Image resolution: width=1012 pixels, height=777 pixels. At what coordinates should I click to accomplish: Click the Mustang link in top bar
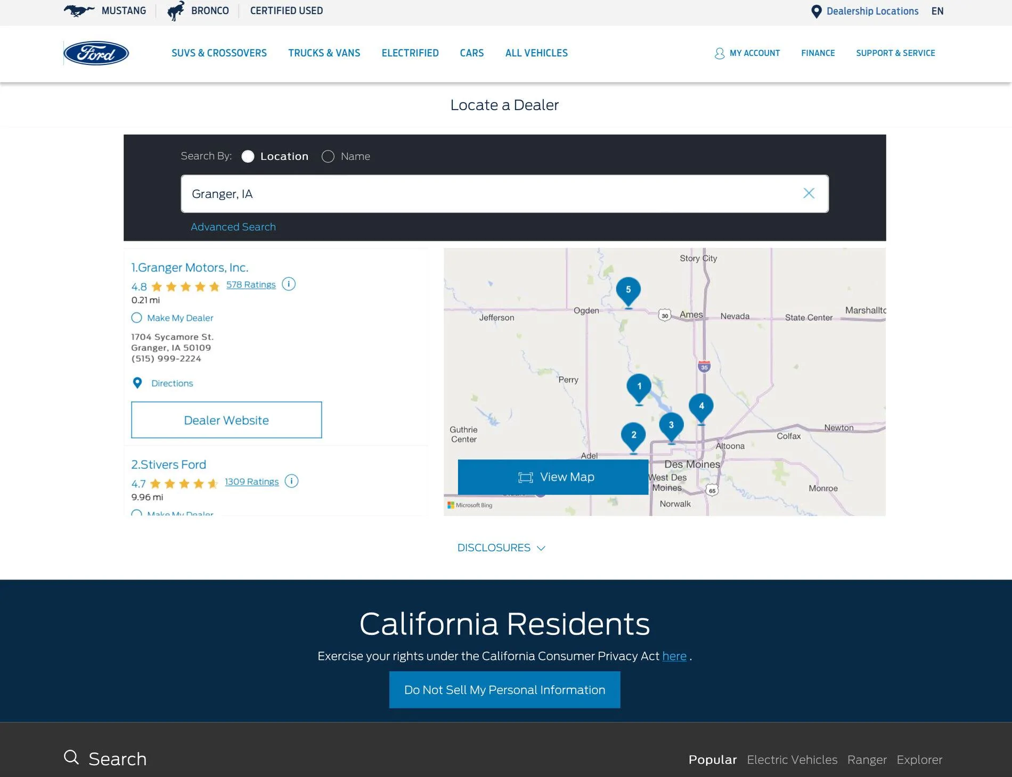[124, 11]
